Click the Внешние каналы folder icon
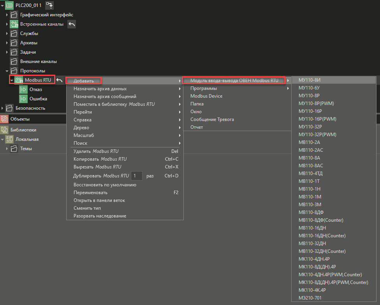Screen dimensions: 380x305 (x=14, y=61)
